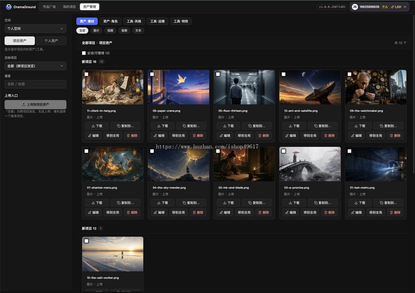This screenshot has width=415, height=293.
Task: Click the 新项目 13 group heading
Action: [89, 228]
